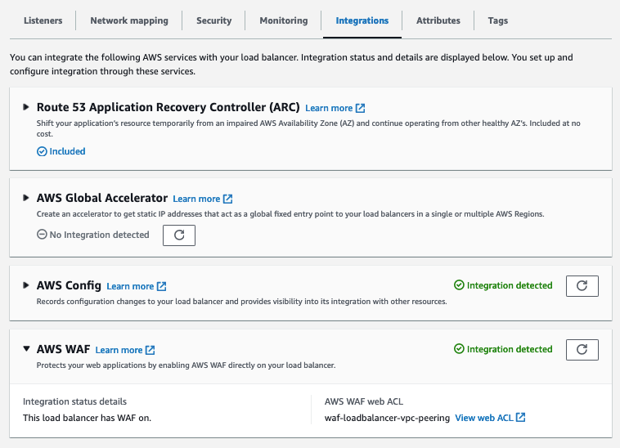This screenshot has width=620, height=448.
Task: Select the Security tab
Action: click(x=214, y=20)
